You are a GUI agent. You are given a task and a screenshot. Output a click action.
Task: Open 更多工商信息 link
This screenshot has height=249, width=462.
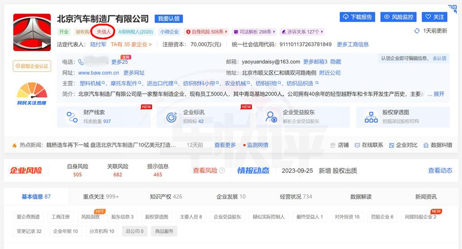353,45
